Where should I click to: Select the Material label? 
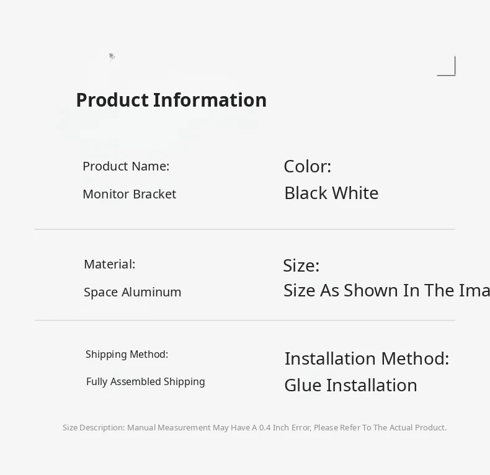(109, 264)
